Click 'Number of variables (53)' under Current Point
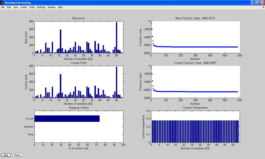The image size is (265, 159). (x=78, y=104)
